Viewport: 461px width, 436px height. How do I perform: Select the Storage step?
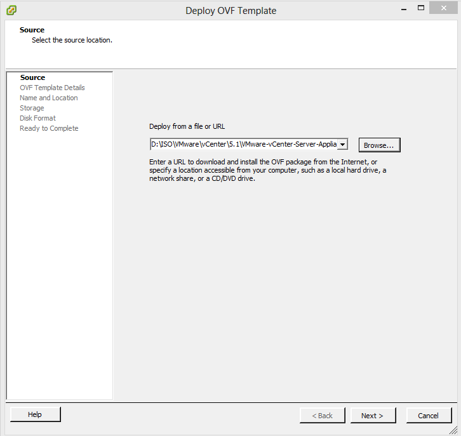[32, 108]
